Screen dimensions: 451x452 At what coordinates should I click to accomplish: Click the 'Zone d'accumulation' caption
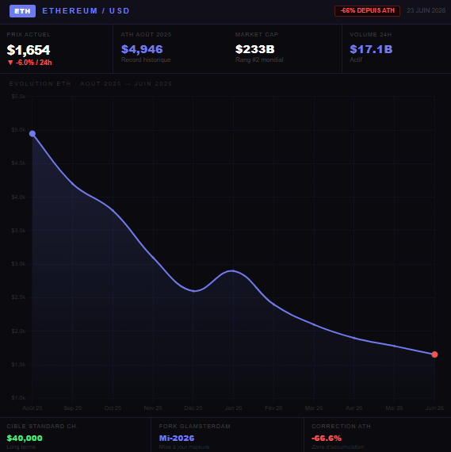(x=338, y=447)
